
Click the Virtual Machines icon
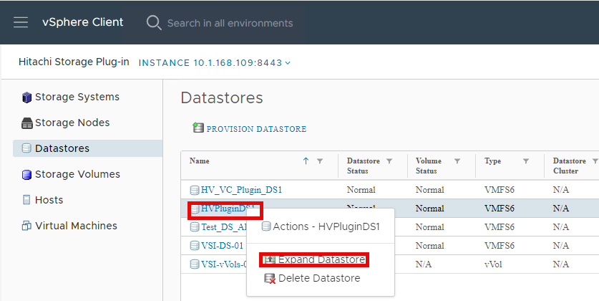click(27, 226)
